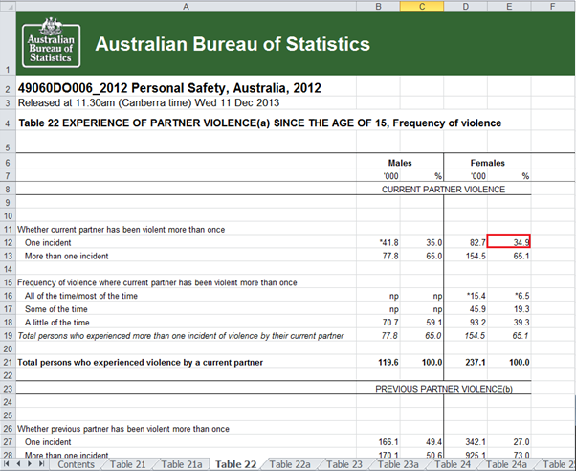The width and height of the screenshot is (576, 471).
Task: Select the cell with value 34.9
Action: click(509, 241)
